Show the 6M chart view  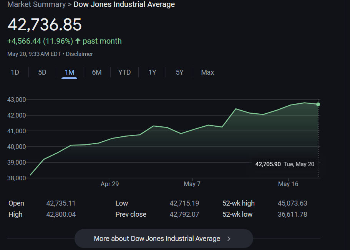(x=97, y=72)
